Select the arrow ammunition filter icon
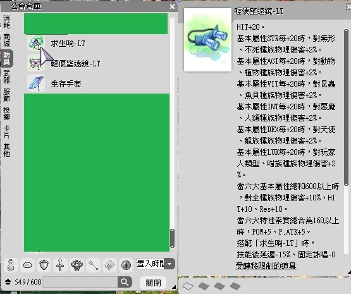The image size is (351, 294). coord(93,265)
